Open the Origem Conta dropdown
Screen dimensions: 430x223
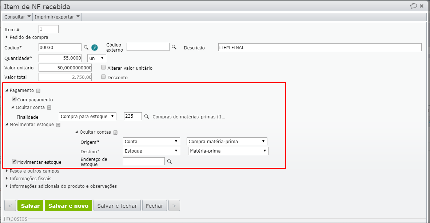point(152,141)
